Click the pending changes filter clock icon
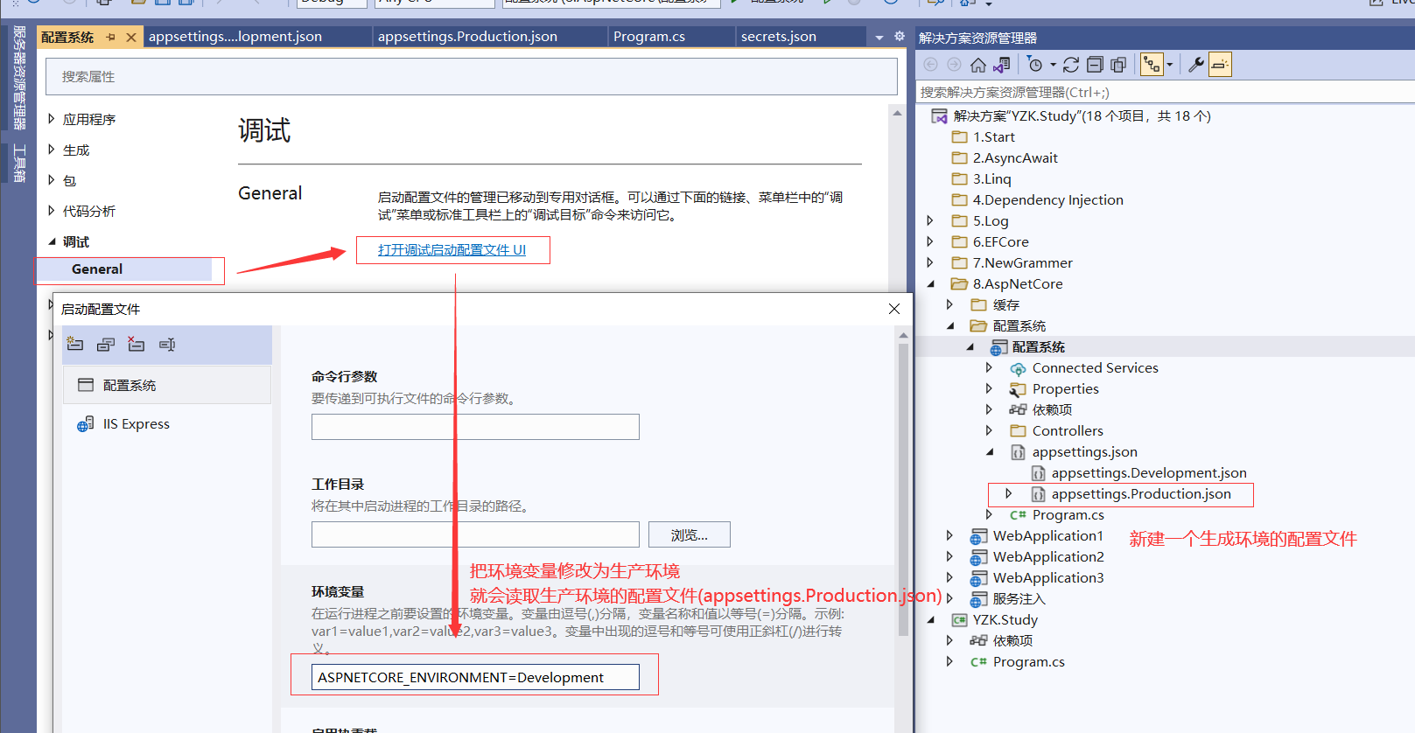 click(1035, 65)
